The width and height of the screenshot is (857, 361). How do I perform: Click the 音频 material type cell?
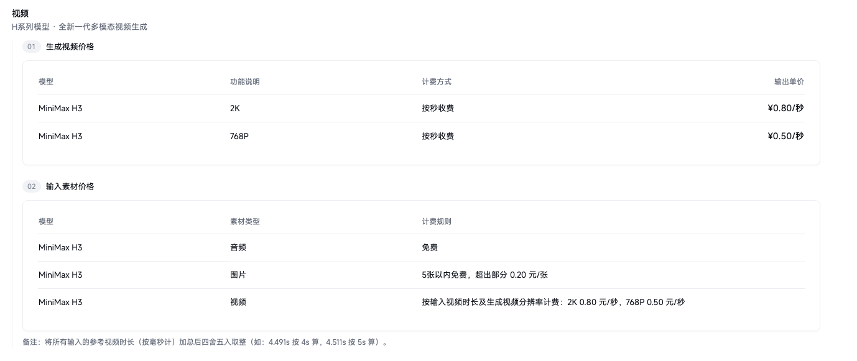(x=238, y=247)
